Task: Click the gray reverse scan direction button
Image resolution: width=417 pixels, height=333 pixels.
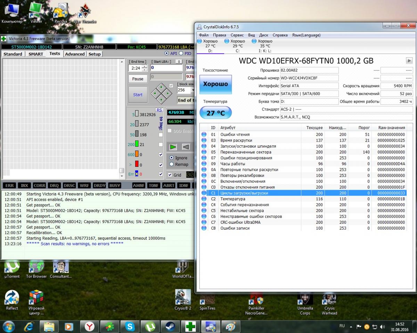Action: pyautogui.click(x=186, y=147)
